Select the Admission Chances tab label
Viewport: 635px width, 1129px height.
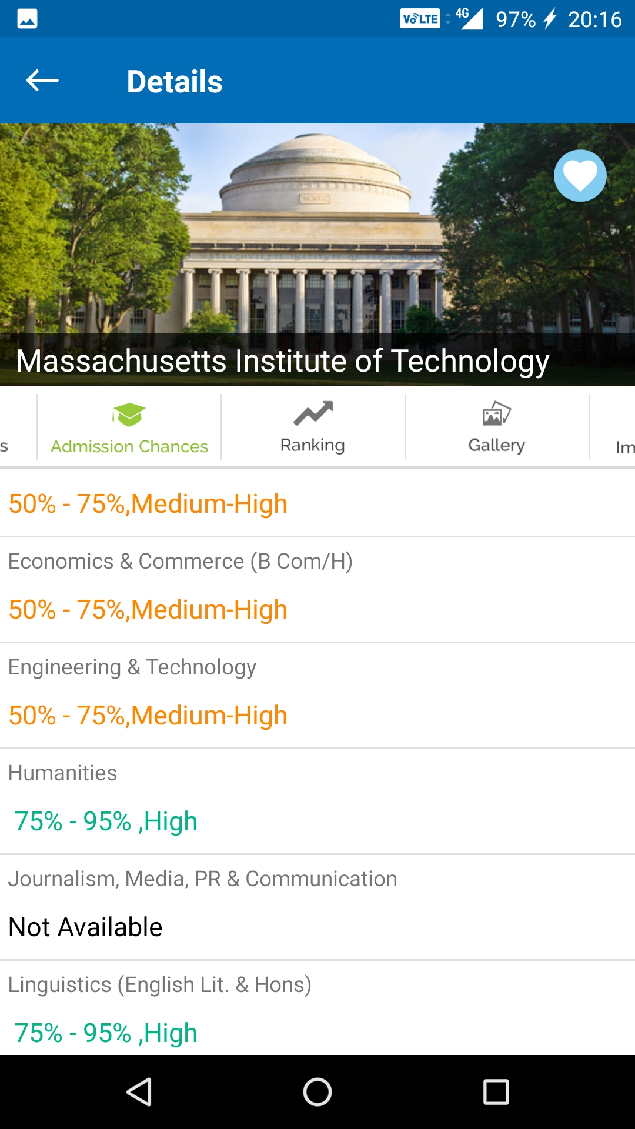pos(129,446)
